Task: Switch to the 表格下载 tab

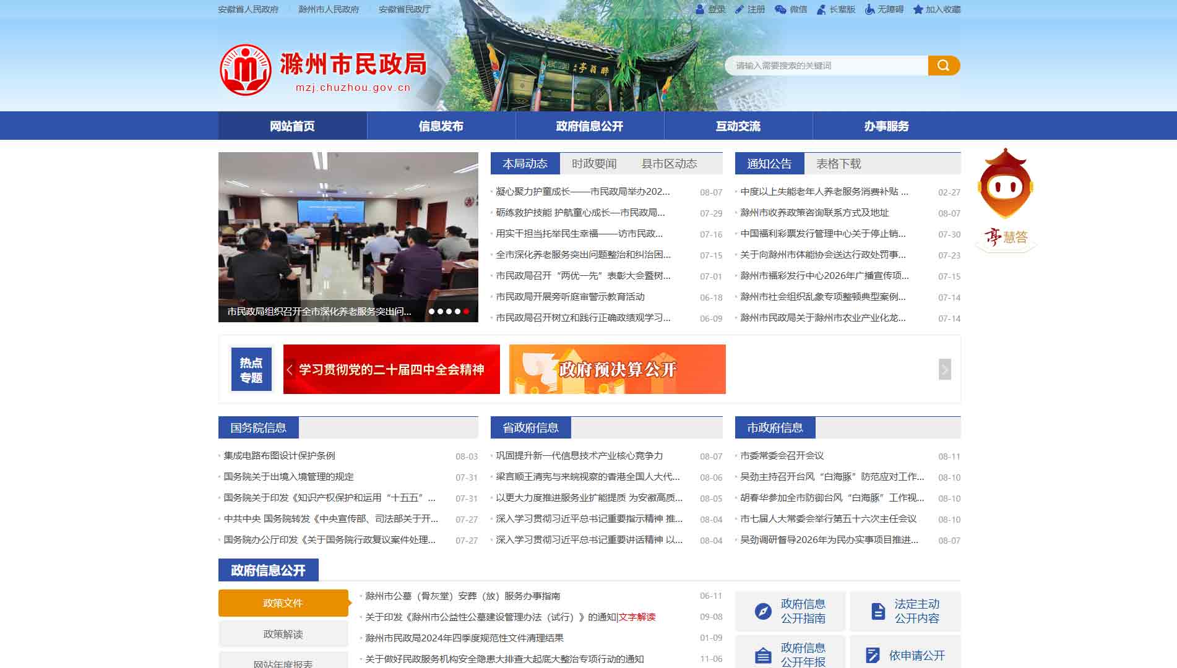Action: [x=839, y=164]
